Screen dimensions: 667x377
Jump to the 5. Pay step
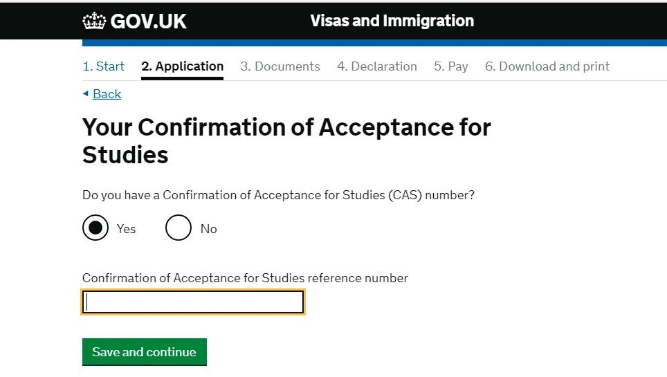450,66
